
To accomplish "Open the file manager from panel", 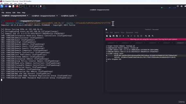I will point(10,6).
